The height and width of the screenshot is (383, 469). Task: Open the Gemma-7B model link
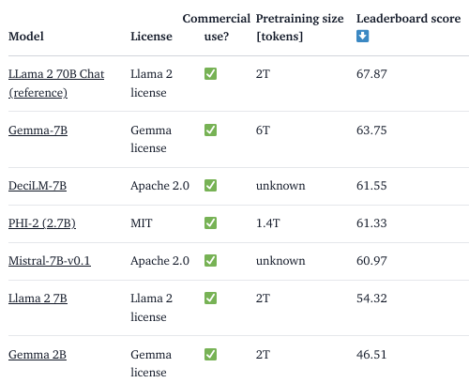click(x=38, y=130)
